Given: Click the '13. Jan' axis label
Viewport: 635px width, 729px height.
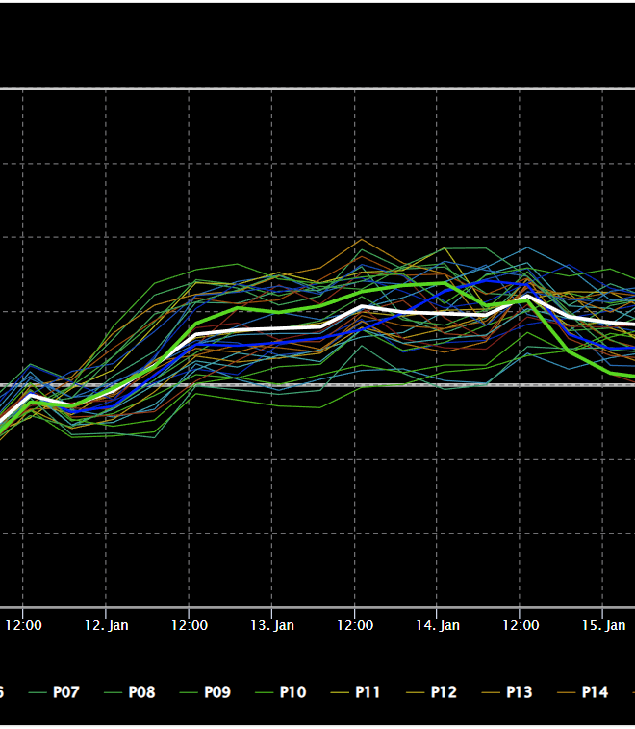Looking at the screenshot, I should coord(272,625).
